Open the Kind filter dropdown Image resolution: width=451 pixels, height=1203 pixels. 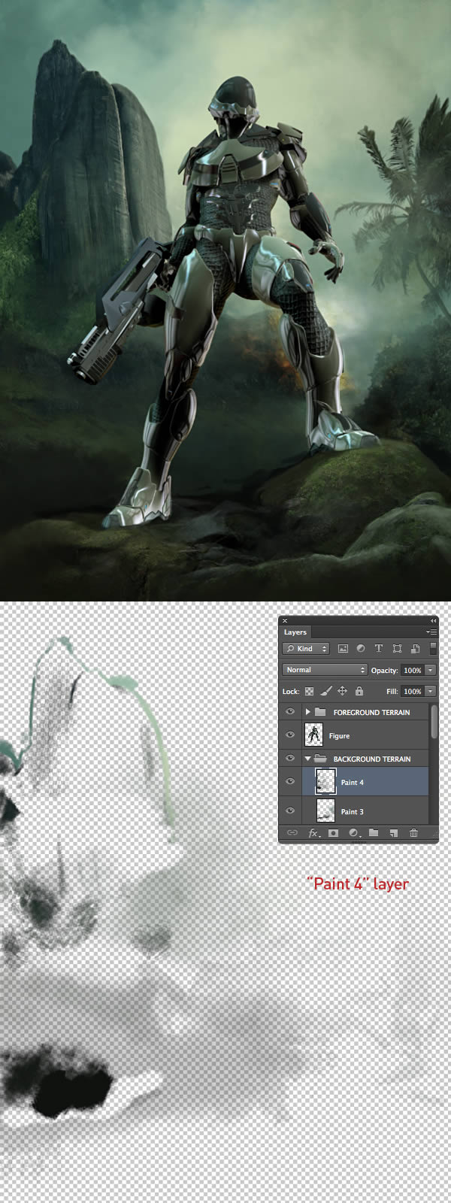(x=306, y=648)
